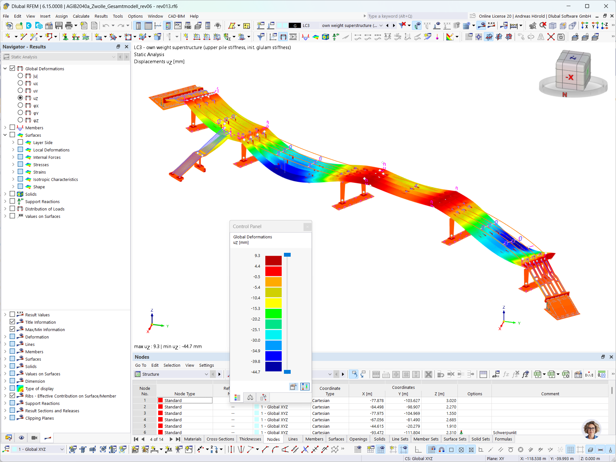Click the Delete (red X) icon in second toolbar
The width and height of the screenshot is (616, 462).
coord(551,37)
